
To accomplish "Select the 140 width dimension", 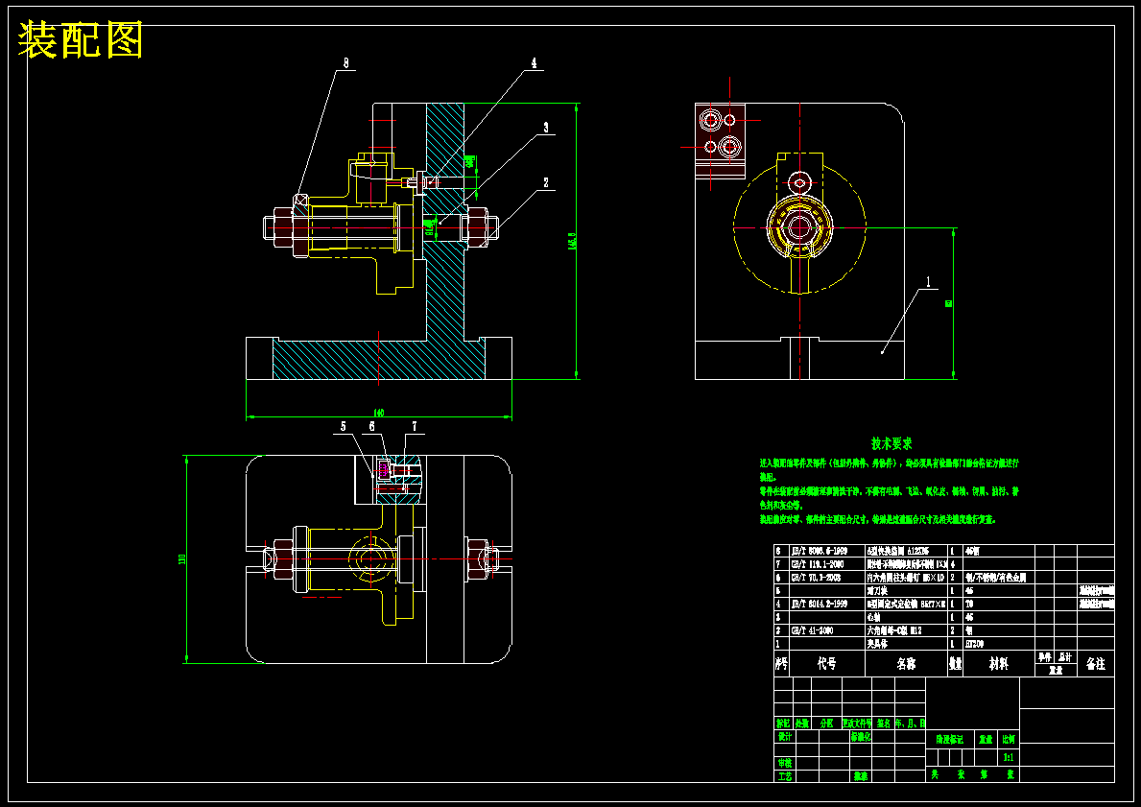I will [x=378, y=413].
